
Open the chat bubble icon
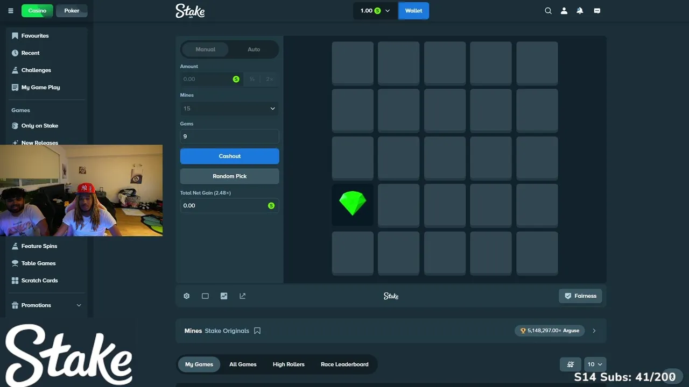pos(597,11)
